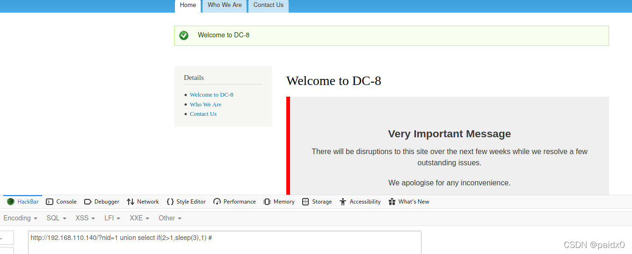Click the HackBar URL input box
The height and width of the screenshot is (254, 632).
[x=225, y=242]
